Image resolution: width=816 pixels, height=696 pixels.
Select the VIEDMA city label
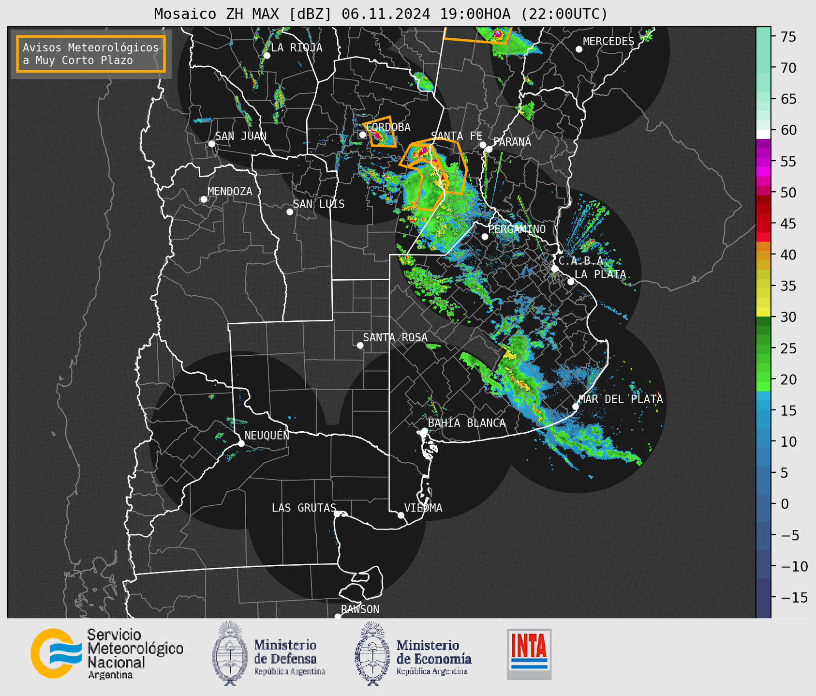(423, 508)
